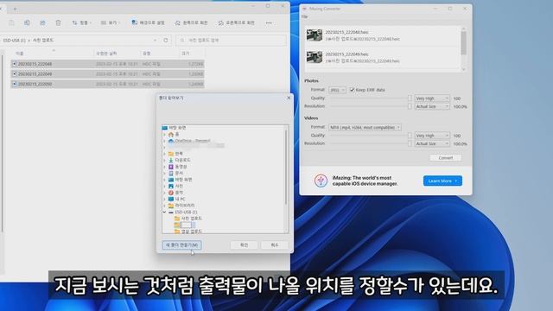Expand the address bar history dropdown arrow
This screenshot has height=311, width=553.
pos(155,41)
